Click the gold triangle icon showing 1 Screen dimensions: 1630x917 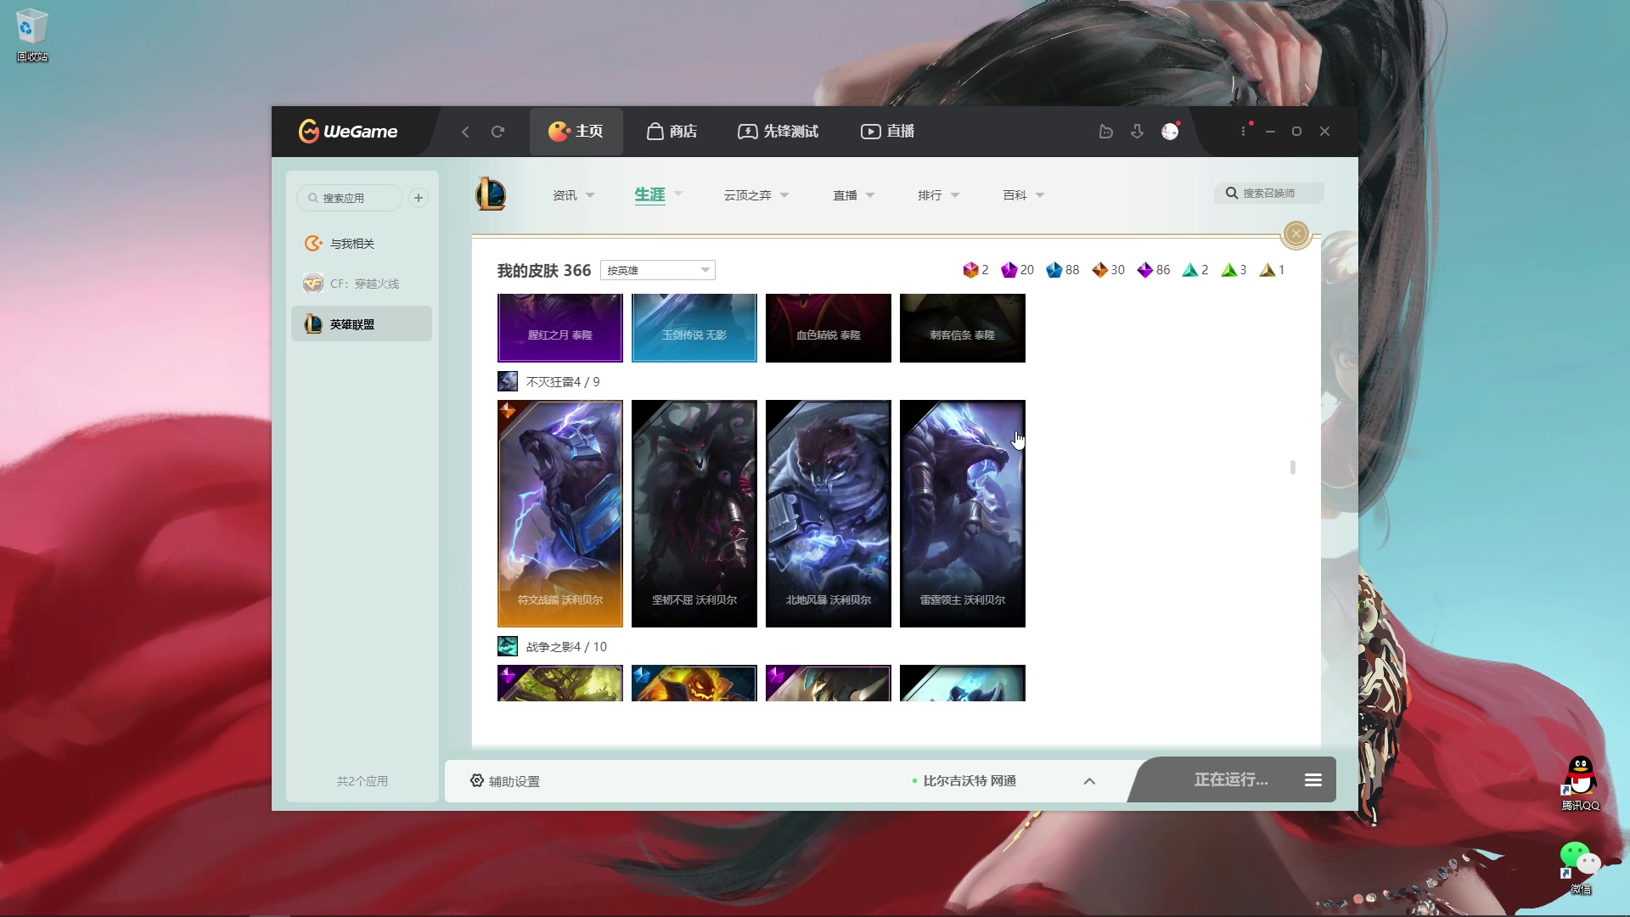(1267, 270)
